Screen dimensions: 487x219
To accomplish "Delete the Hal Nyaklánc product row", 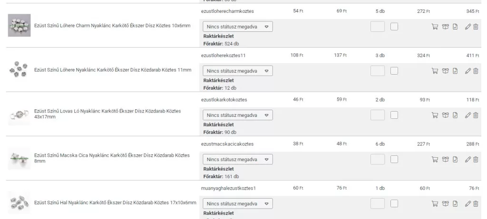I will tap(476, 204).
